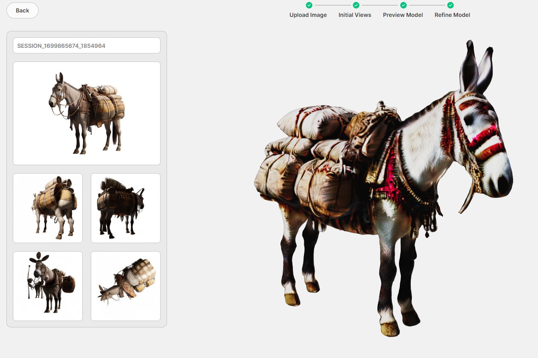This screenshot has width=538, height=358.
Task: Select the rear view donkey thumbnail
Action: click(x=125, y=208)
